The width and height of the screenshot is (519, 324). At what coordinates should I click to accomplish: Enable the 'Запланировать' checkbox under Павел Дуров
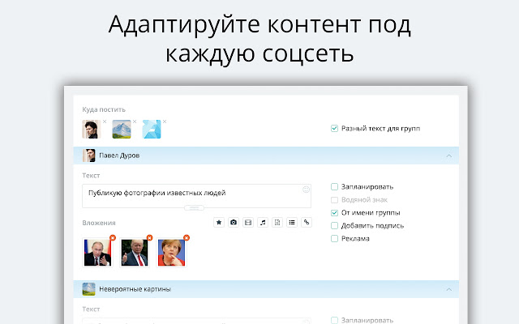(334, 186)
